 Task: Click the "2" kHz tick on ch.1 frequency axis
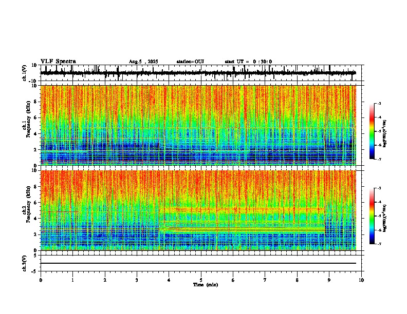(x=35, y=149)
